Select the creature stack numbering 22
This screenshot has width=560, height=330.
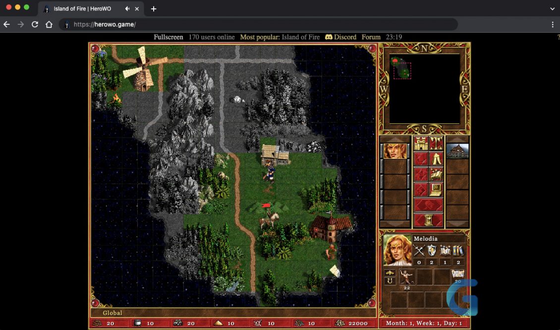click(406, 278)
